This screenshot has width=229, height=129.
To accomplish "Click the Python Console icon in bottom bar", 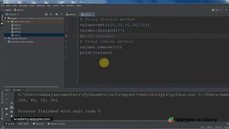I will pyautogui.click(x=49, y=124).
